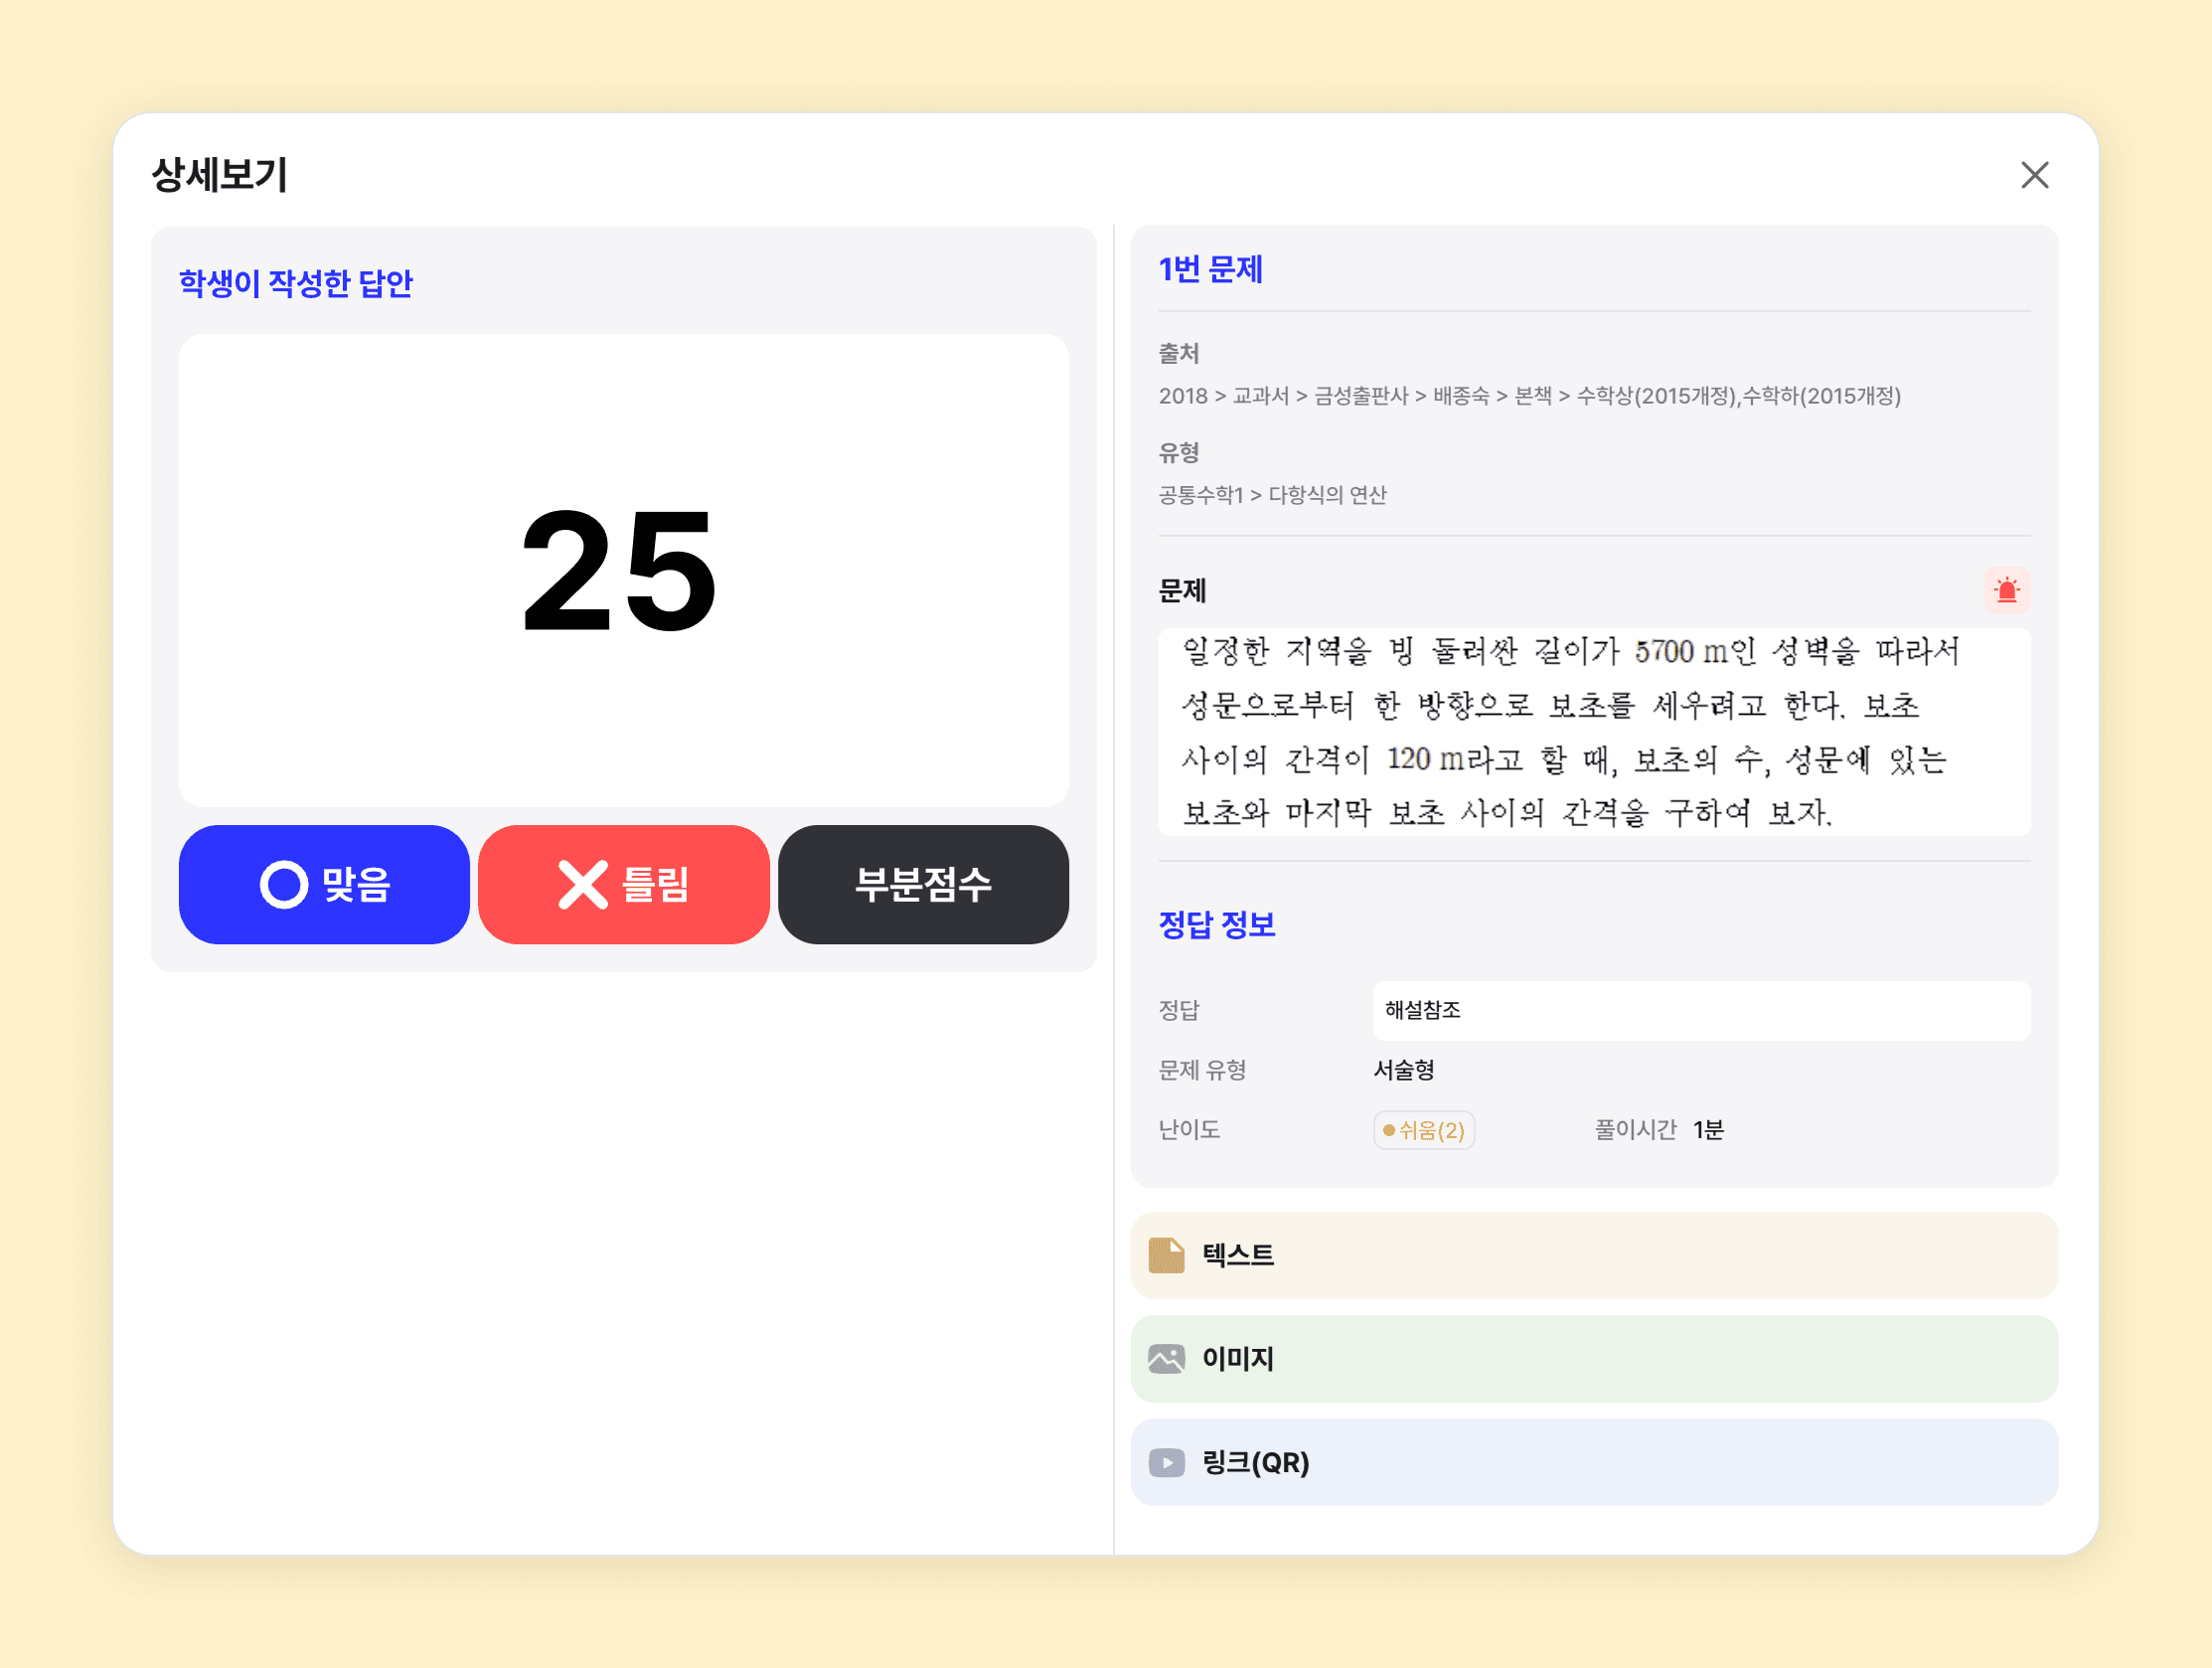Click the type text 공통수학1 > 다항식의 연산

pyautogui.click(x=1272, y=494)
